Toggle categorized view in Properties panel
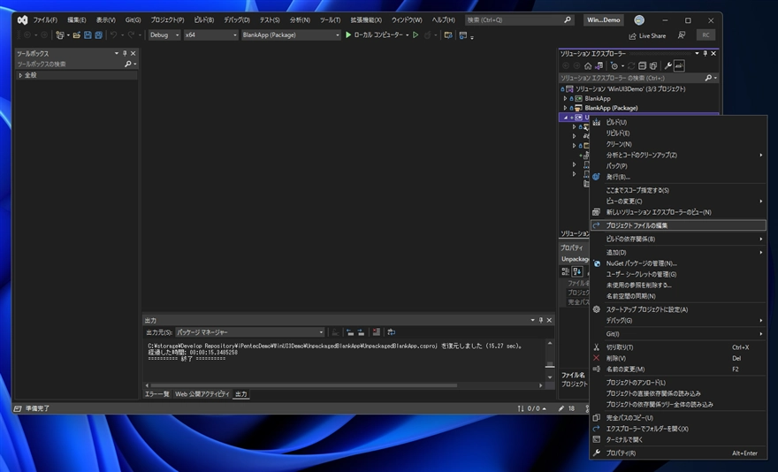 pyautogui.click(x=565, y=271)
